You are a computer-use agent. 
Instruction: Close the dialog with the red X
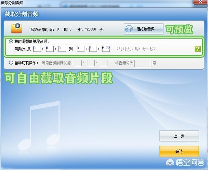(201, 2)
